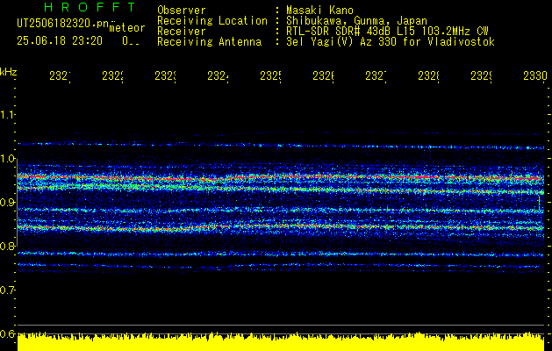Screen dimensions: 552x351
Task: Click the 0.7 frequency axis label
Action: 7,290
